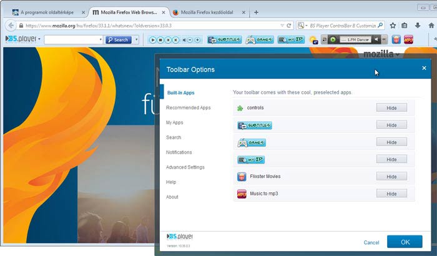Screen dimensions: 437x256
Task: Switch to the A programok oldaltérképe tab
Action: [x=47, y=12]
